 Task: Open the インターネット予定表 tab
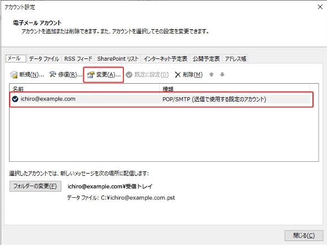click(165, 58)
